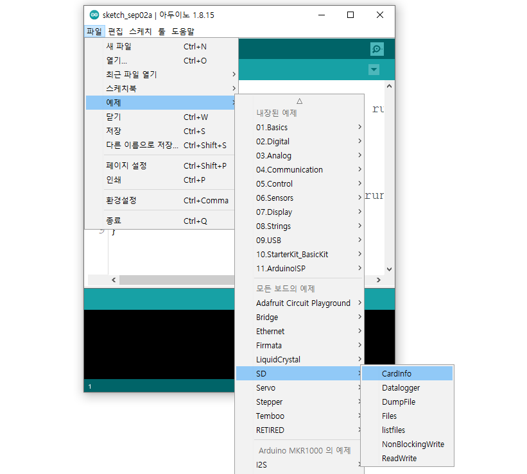Open the NonBlockingWrite SD example

coord(408,444)
